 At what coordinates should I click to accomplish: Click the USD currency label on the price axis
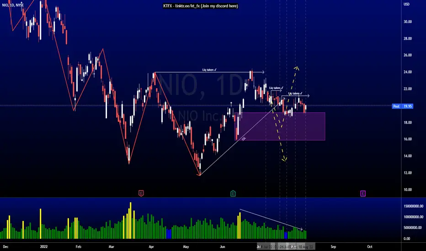[406, 5]
